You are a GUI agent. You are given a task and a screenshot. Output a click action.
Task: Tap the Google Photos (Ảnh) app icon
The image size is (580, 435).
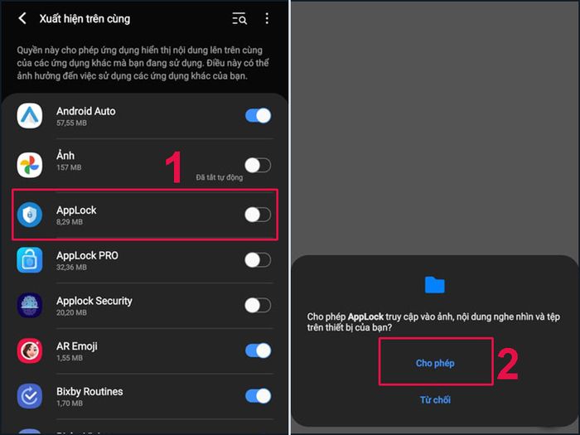click(30, 165)
